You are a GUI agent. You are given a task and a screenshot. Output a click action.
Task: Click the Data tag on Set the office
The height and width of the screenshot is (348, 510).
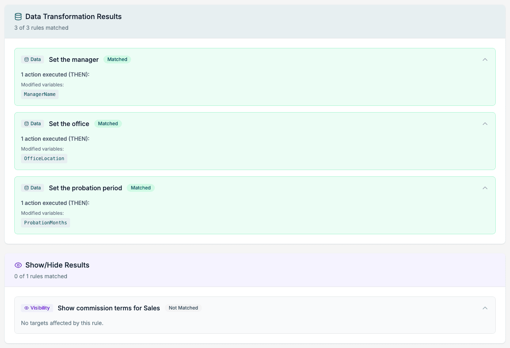pyautogui.click(x=32, y=124)
